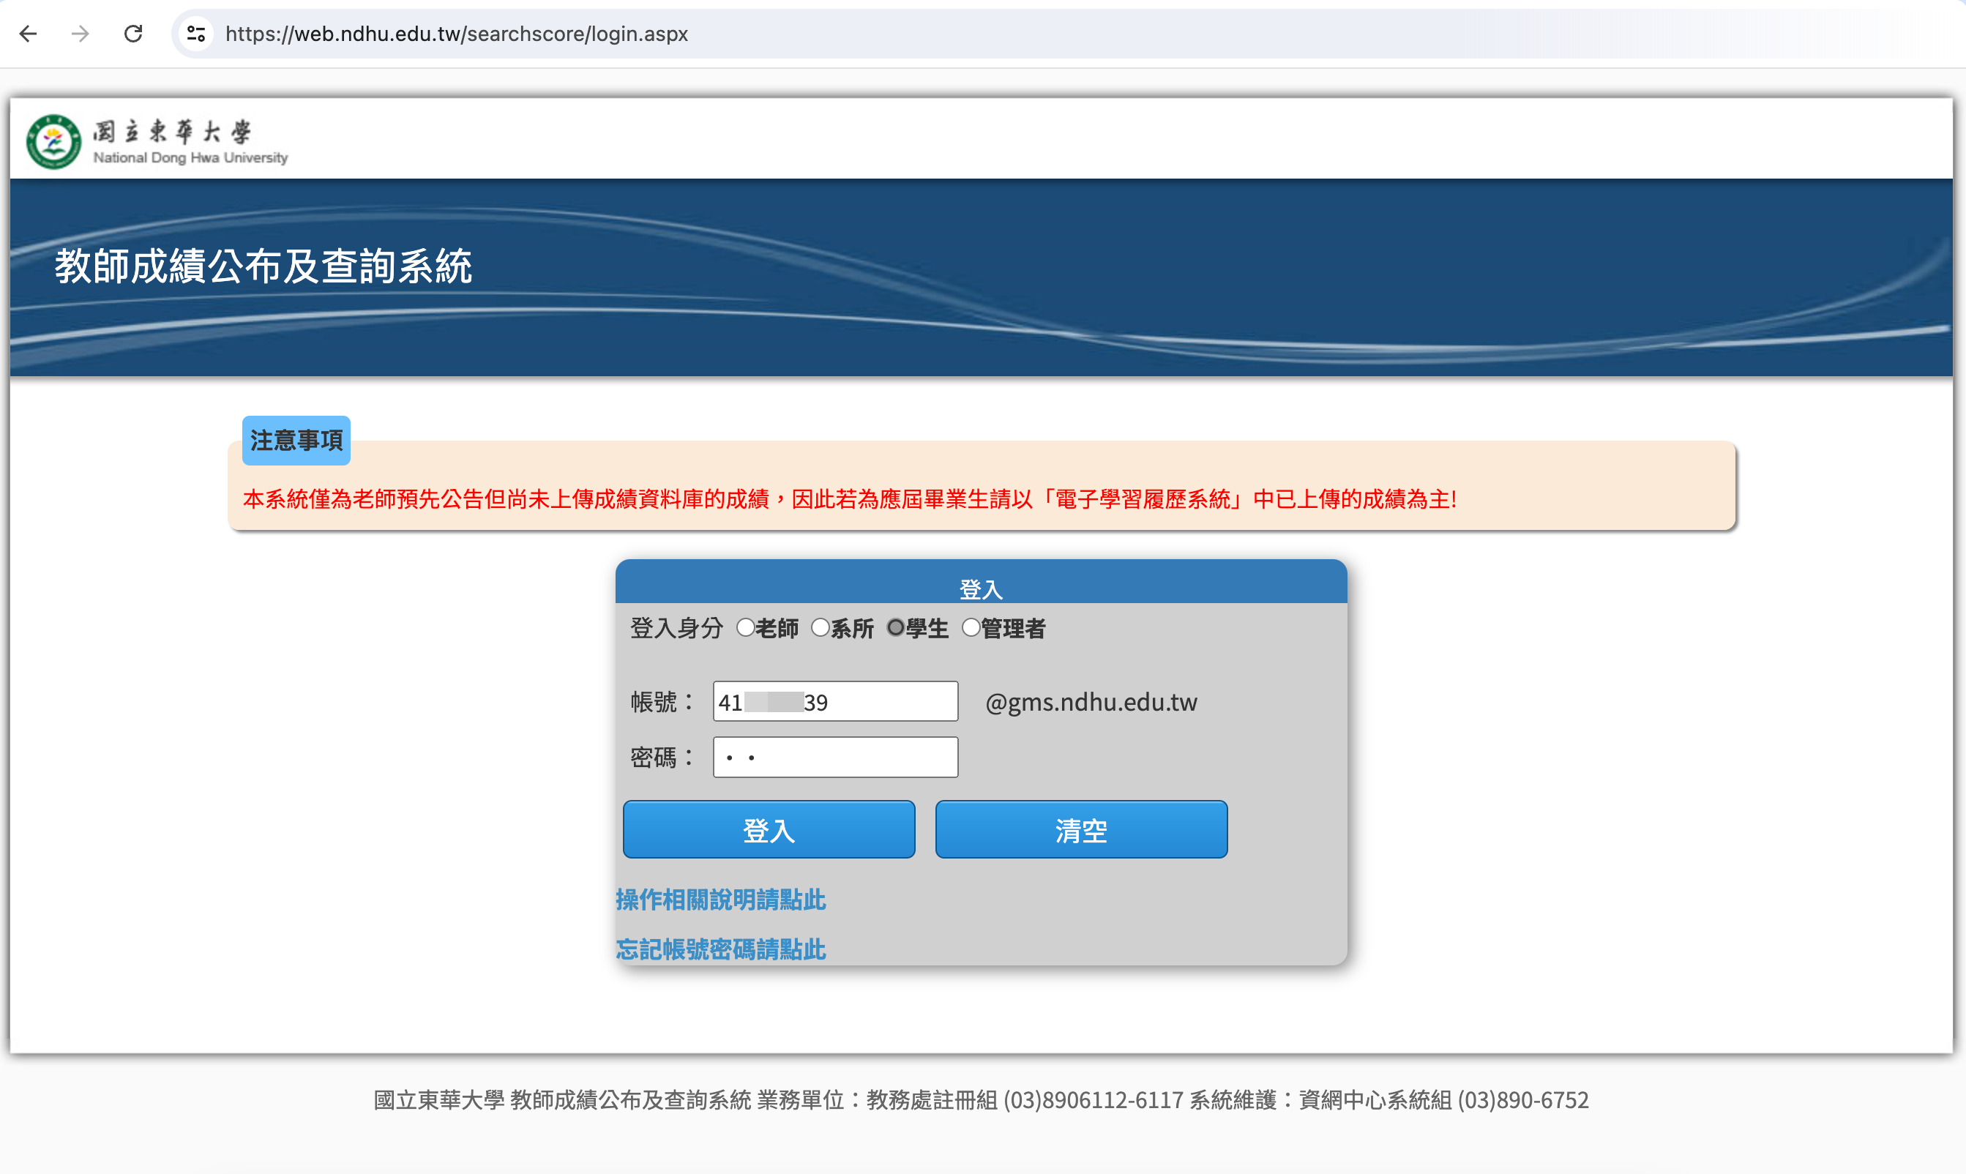Viewport: 1966px width, 1174px height.
Task: Click the 密碼 password input field
Action: point(835,758)
